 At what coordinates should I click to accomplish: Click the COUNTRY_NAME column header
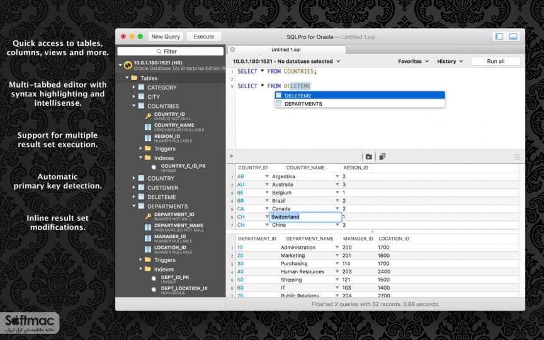coord(305,167)
